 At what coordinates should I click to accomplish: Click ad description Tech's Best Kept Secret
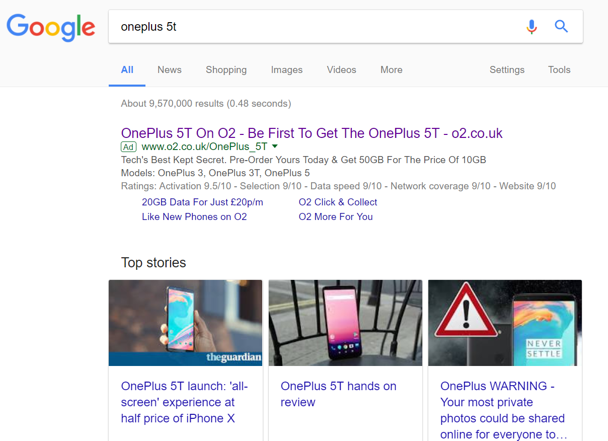tap(303, 160)
